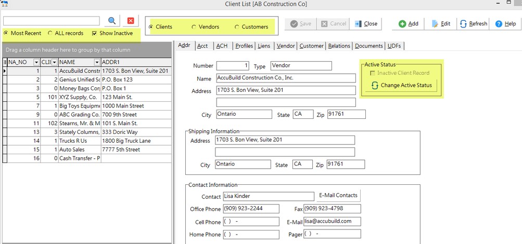The height and width of the screenshot is (244, 522).
Task: Click the Number field
Action: pos(232,66)
